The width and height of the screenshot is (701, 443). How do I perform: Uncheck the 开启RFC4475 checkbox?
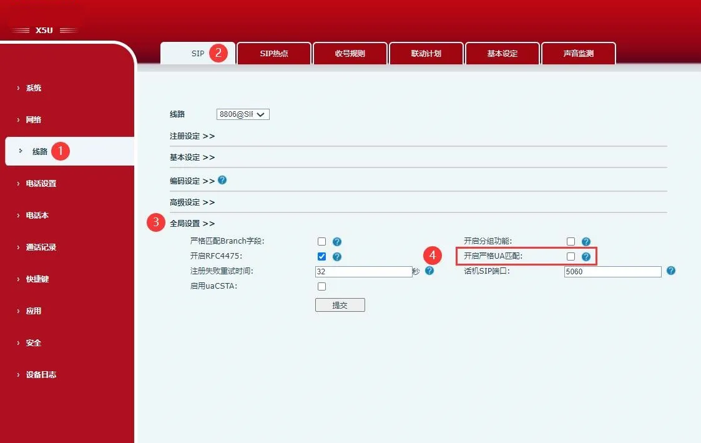tap(321, 256)
